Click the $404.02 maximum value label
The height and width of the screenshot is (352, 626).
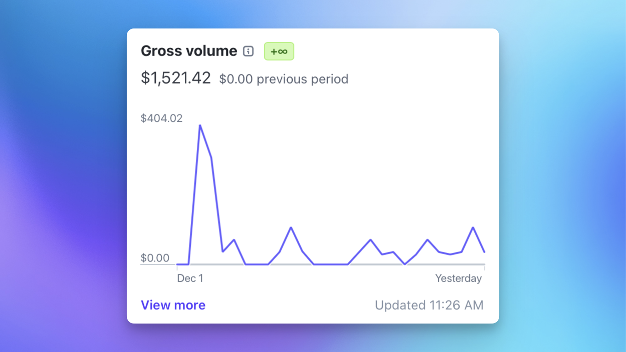point(162,118)
